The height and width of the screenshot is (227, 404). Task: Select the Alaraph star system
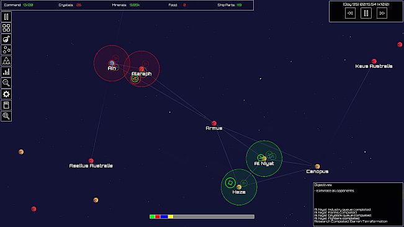[x=141, y=69]
